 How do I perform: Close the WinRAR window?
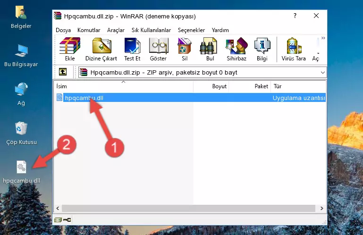pyautogui.click(x=316, y=16)
